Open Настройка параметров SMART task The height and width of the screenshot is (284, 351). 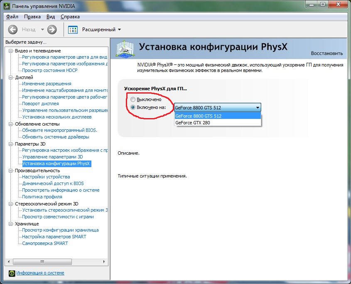[x=54, y=237]
